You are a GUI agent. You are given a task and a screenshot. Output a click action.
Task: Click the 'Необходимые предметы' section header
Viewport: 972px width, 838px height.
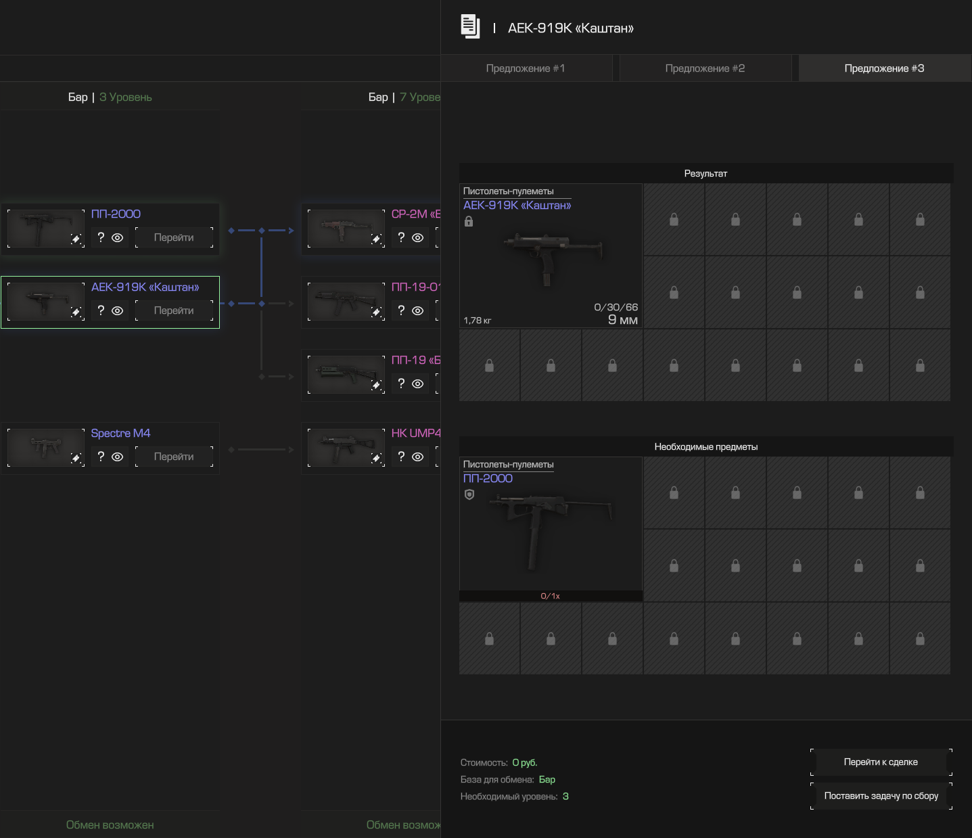pyautogui.click(x=705, y=447)
